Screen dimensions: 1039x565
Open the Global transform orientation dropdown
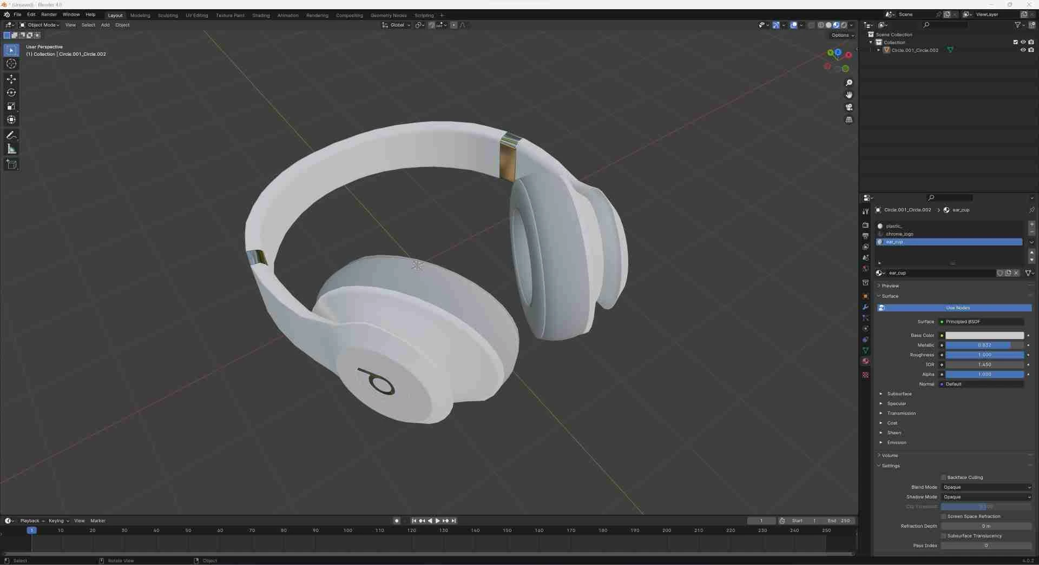click(396, 25)
